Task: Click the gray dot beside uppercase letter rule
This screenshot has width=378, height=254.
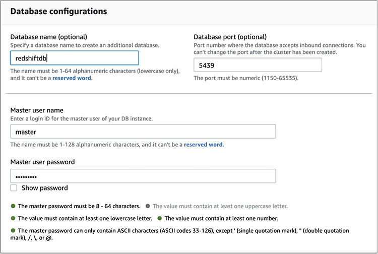Action: pos(148,206)
